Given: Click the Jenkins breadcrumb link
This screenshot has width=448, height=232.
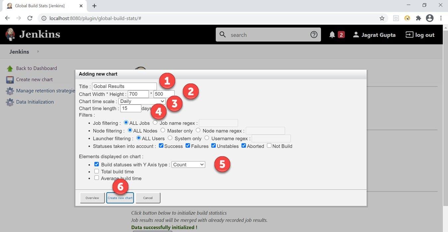Looking at the screenshot, I should (19, 52).
